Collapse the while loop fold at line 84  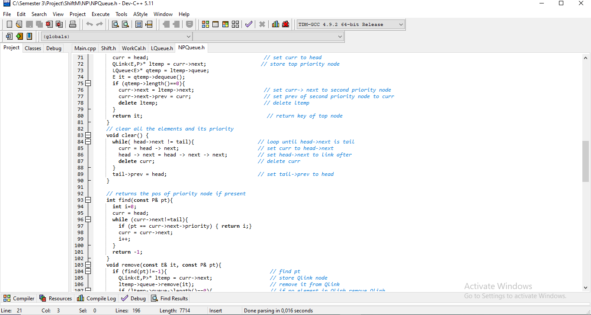(x=88, y=142)
